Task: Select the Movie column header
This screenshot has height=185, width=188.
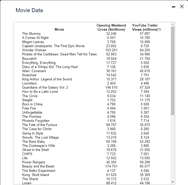Action: pyautogui.click(x=59, y=29)
